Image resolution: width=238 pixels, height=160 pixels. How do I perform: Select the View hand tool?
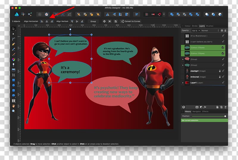click(x=13, y=106)
